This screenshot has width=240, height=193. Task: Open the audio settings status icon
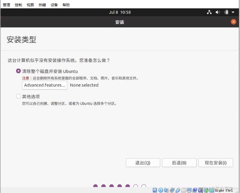click(166, 190)
